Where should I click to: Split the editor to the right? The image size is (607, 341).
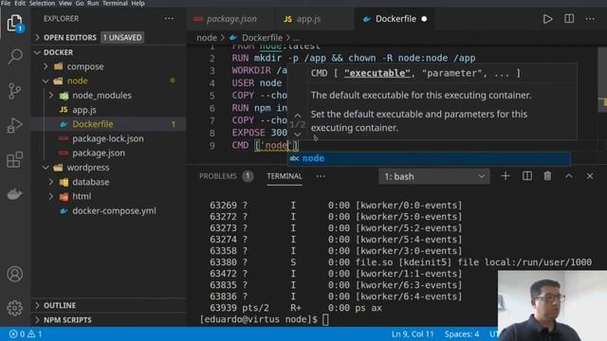(x=569, y=19)
